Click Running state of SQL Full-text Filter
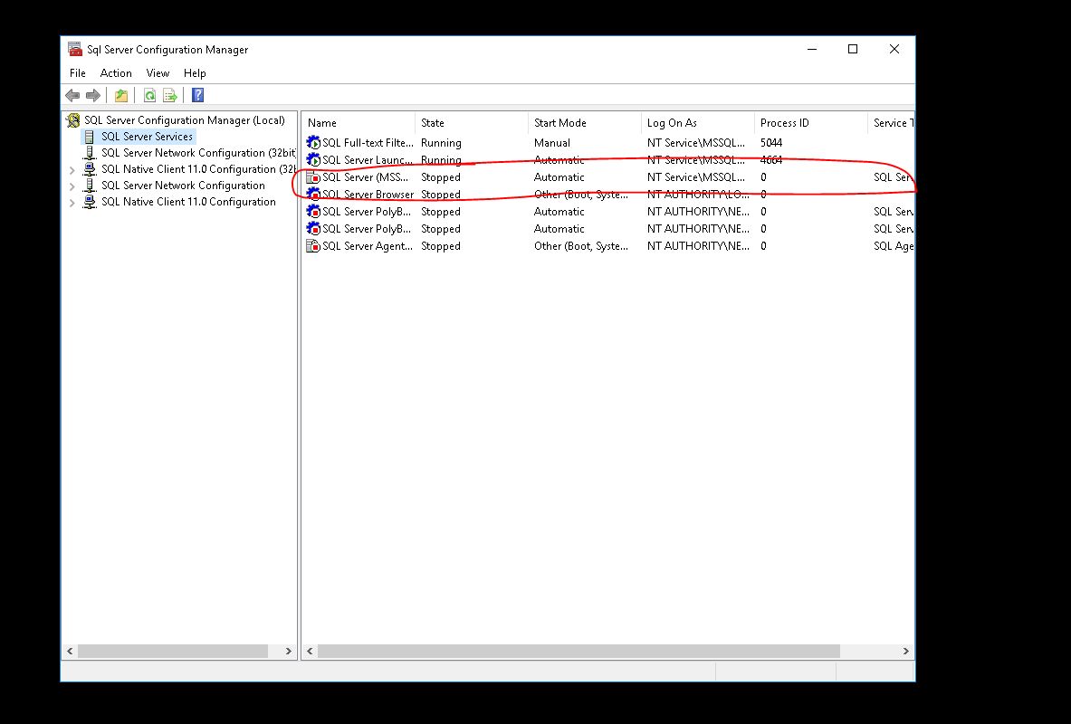The height and width of the screenshot is (724, 1071). pos(441,143)
